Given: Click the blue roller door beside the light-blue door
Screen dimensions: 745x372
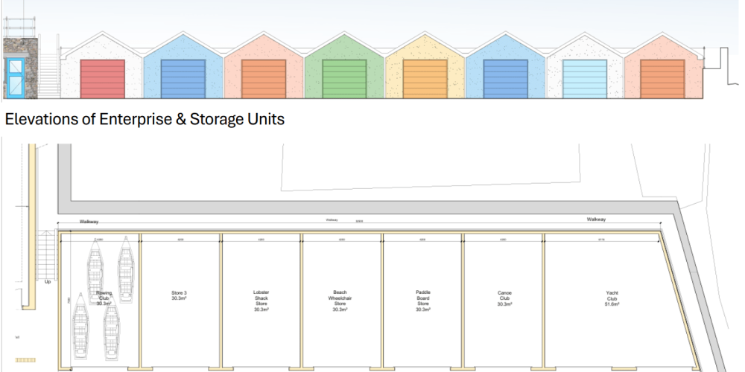Looking at the screenshot, I should point(506,79).
